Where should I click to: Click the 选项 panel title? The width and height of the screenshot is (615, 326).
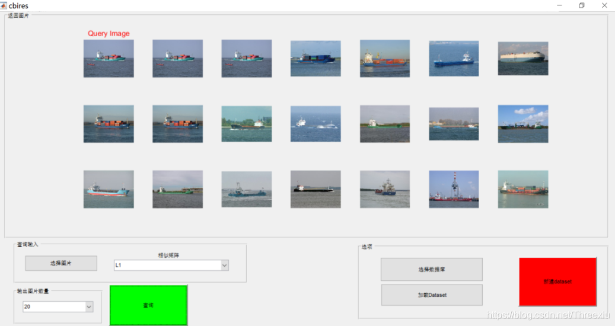tap(367, 247)
